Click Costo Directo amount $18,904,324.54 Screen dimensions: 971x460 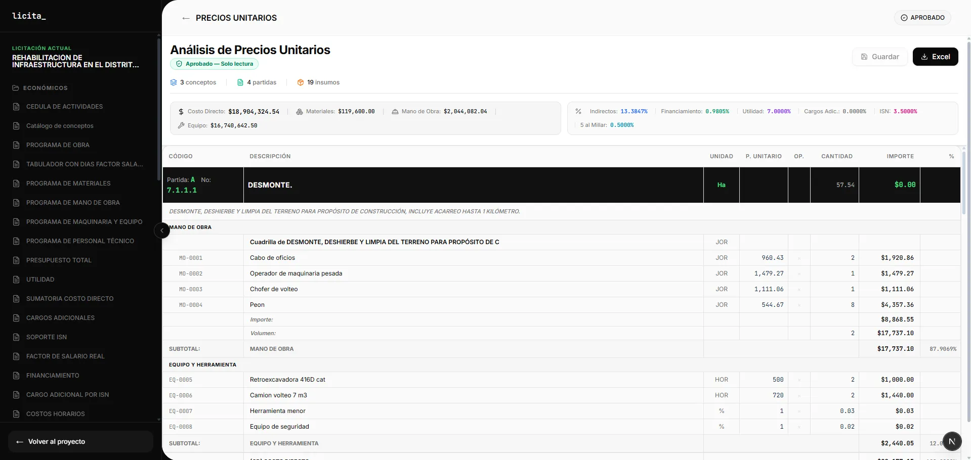[254, 112]
